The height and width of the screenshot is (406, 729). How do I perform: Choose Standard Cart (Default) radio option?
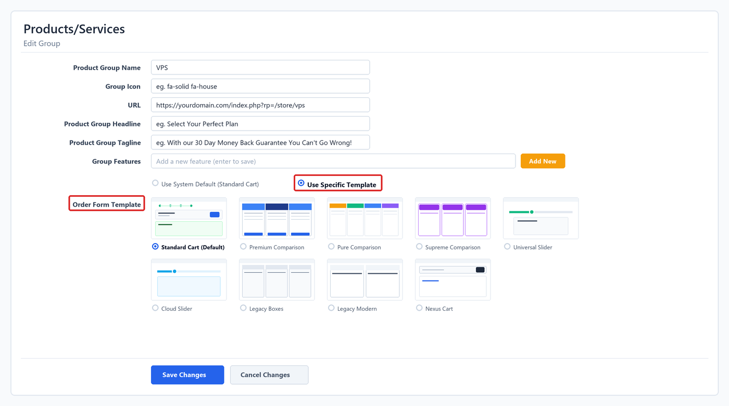155,246
